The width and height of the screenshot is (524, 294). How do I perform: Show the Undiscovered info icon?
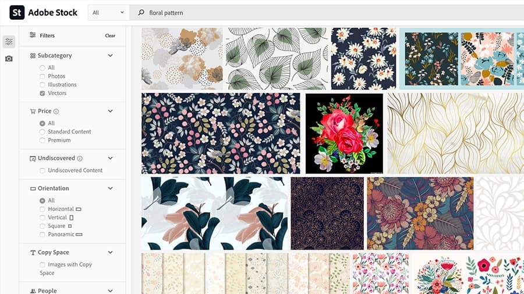(x=80, y=159)
